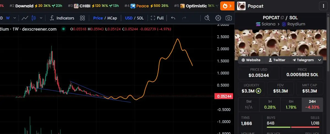The width and height of the screenshot is (330, 134).
Task: Open quick search lightning magnifier icon
Action: click(207, 18)
